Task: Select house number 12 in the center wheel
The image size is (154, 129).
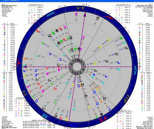Action: click(x=71, y=64)
